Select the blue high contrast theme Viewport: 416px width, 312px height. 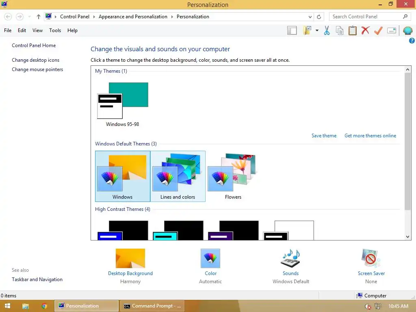[x=123, y=230]
